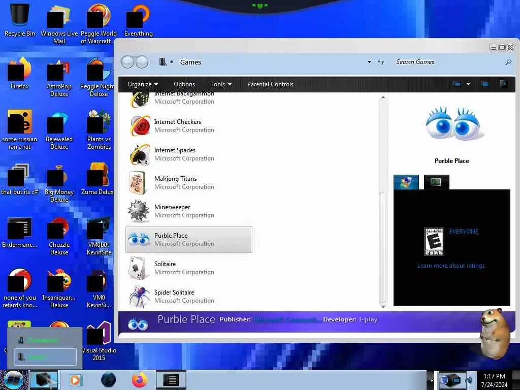This screenshot has width=520, height=390.
Task: Select Insaniquarium Deluxe desktop icon
Action: tap(59, 289)
